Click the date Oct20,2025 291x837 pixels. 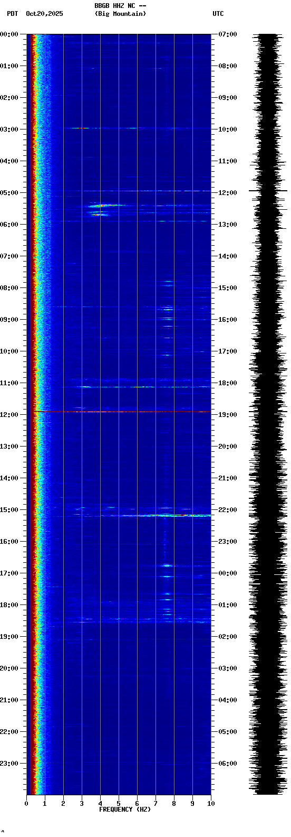(x=44, y=14)
